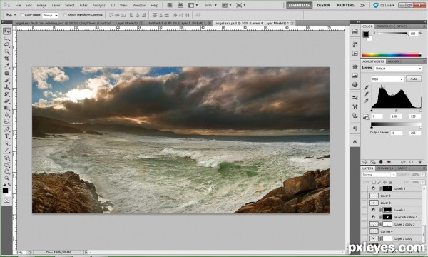Open the layer blend mode Normal dropdown

click(379, 174)
